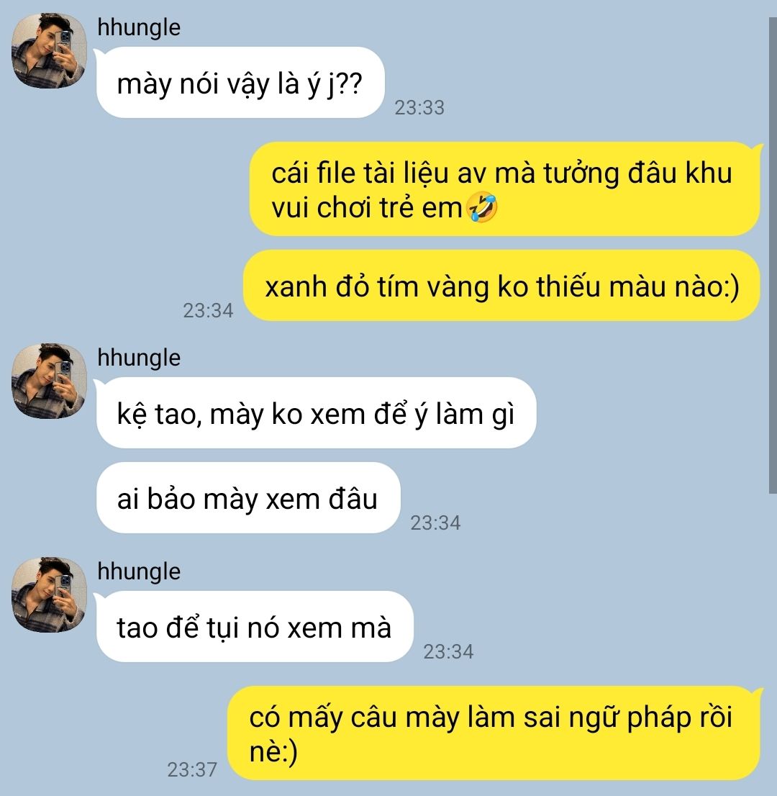
Task: Select the 'ai bảo mày xem đâu' bubble
Action: tap(248, 497)
